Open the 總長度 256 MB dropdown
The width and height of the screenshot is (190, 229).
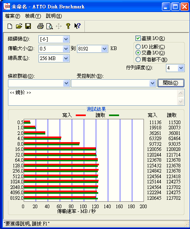click(66, 58)
